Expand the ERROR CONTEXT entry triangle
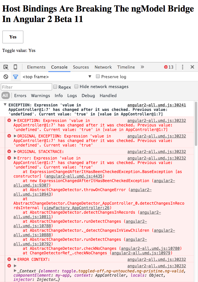Viewport: 198px width, 282px height. pos(15,259)
